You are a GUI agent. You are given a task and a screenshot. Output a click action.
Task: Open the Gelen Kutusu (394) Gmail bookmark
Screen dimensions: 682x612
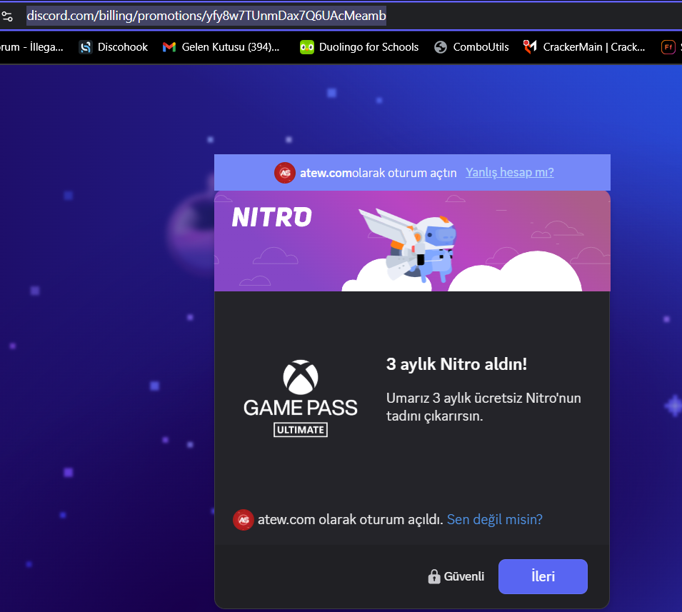click(x=221, y=47)
